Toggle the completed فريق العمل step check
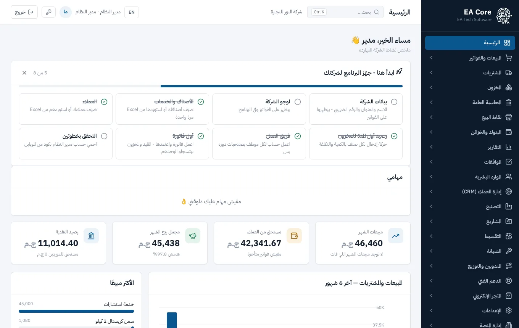The height and width of the screenshot is (328, 519). (298, 136)
